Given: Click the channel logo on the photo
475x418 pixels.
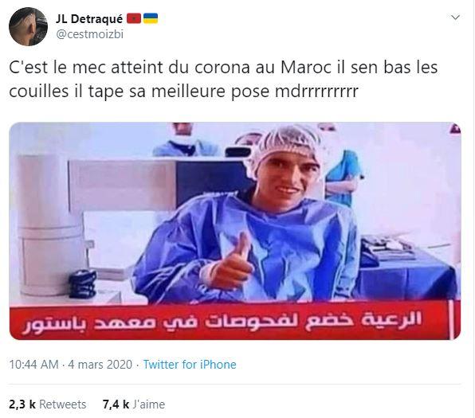Looking at the screenshot, I should point(455,128).
